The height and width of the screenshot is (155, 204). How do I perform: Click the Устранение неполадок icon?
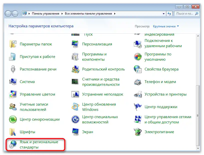[x=75, y=94]
